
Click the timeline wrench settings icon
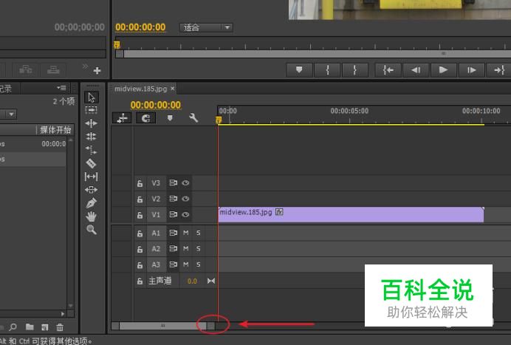pyautogui.click(x=193, y=117)
